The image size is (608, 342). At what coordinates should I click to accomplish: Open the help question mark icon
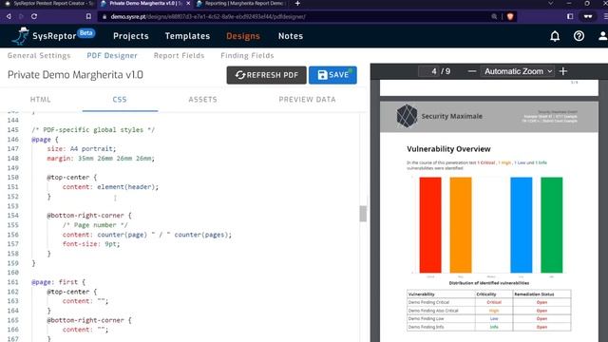pyautogui.click(x=579, y=36)
